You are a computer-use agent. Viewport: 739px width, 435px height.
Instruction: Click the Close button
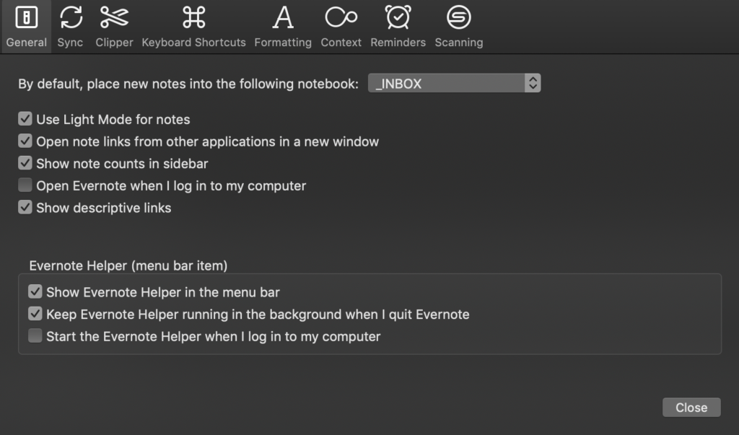click(691, 407)
